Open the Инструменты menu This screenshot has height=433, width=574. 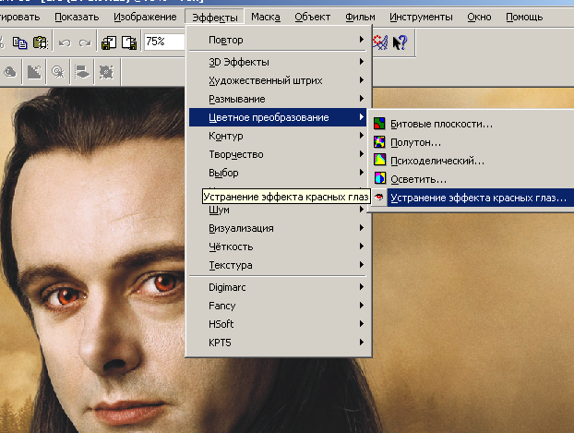(x=421, y=18)
